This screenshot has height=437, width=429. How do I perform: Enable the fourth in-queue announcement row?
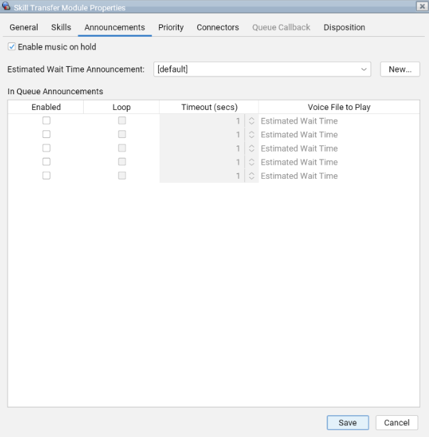pyautogui.click(x=46, y=162)
